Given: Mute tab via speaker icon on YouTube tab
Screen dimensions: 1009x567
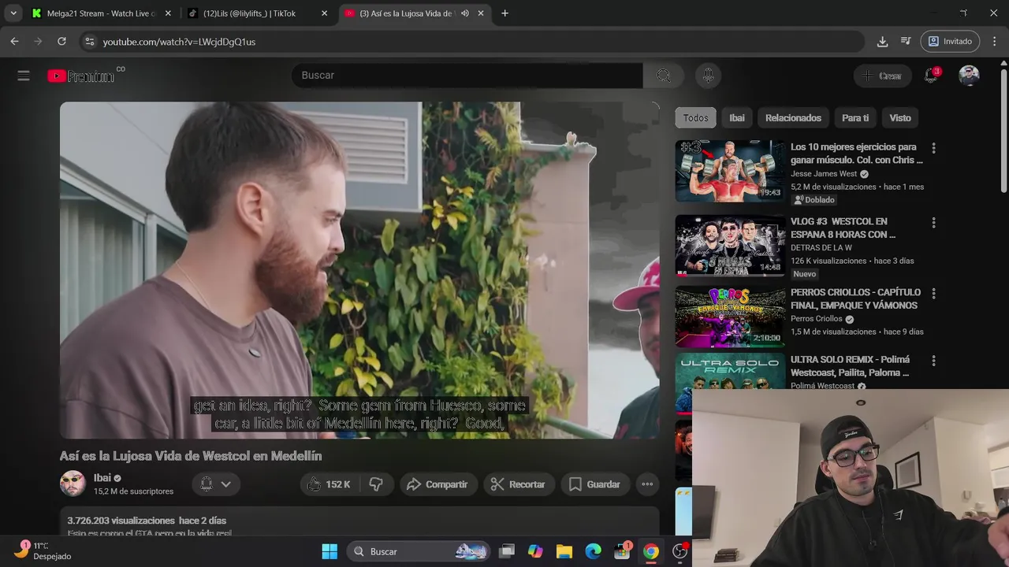Looking at the screenshot, I should point(465,13).
